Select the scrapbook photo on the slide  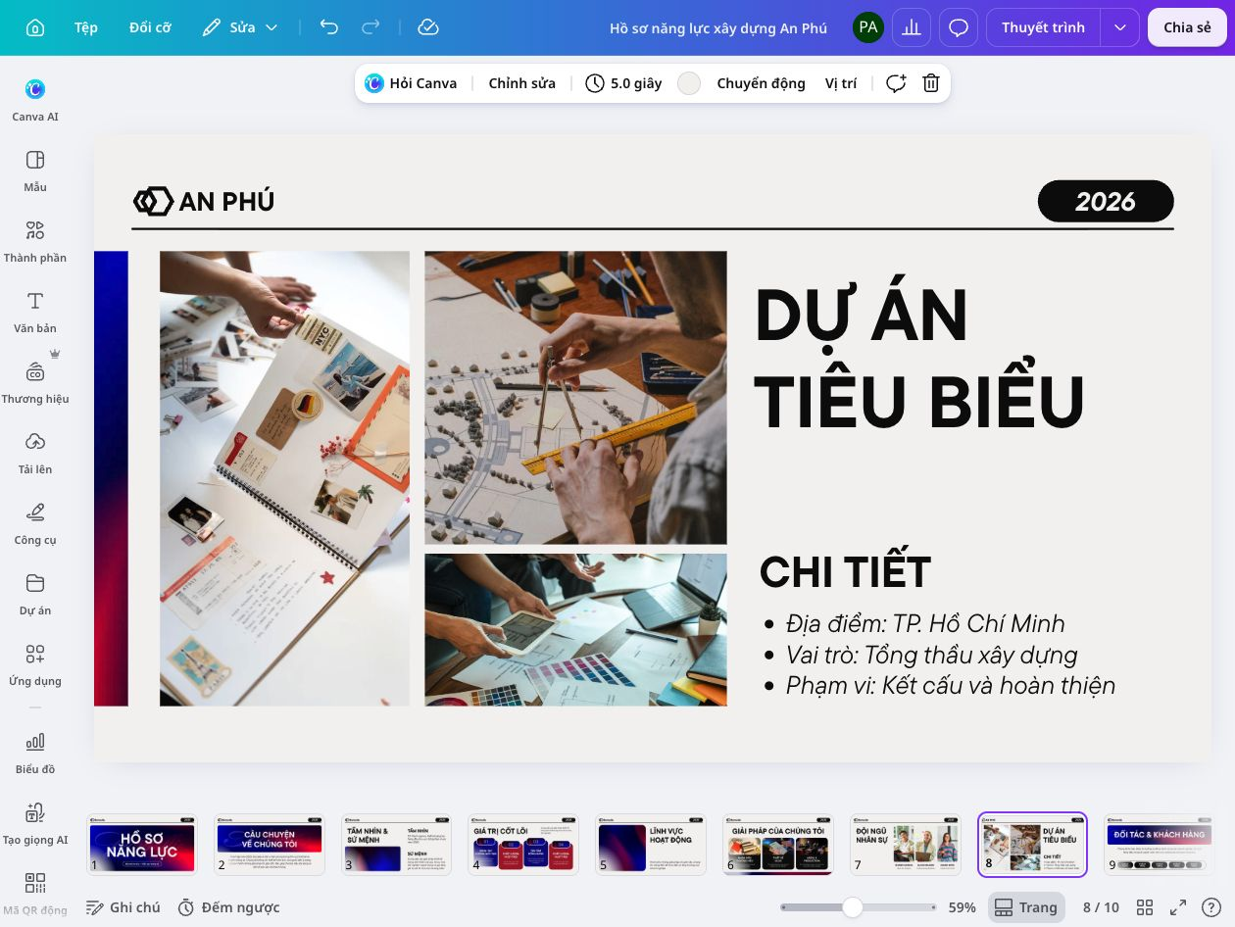(x=284, y=478)
